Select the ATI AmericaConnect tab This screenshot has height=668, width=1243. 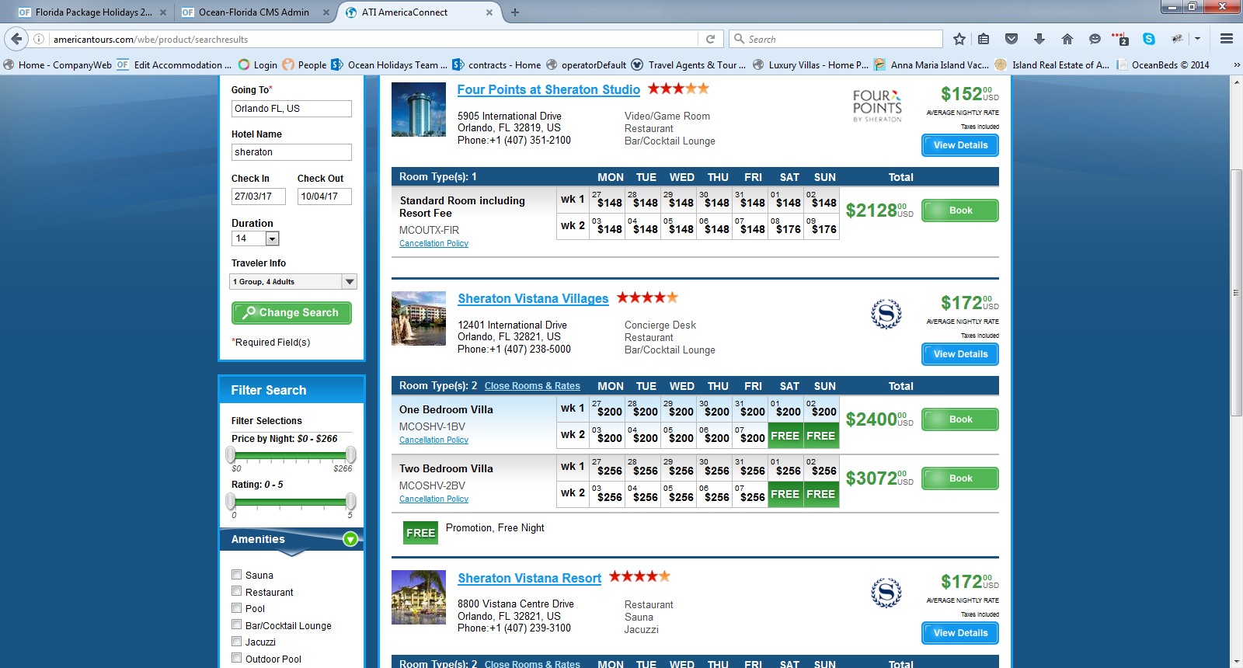(x=418, y=12)
